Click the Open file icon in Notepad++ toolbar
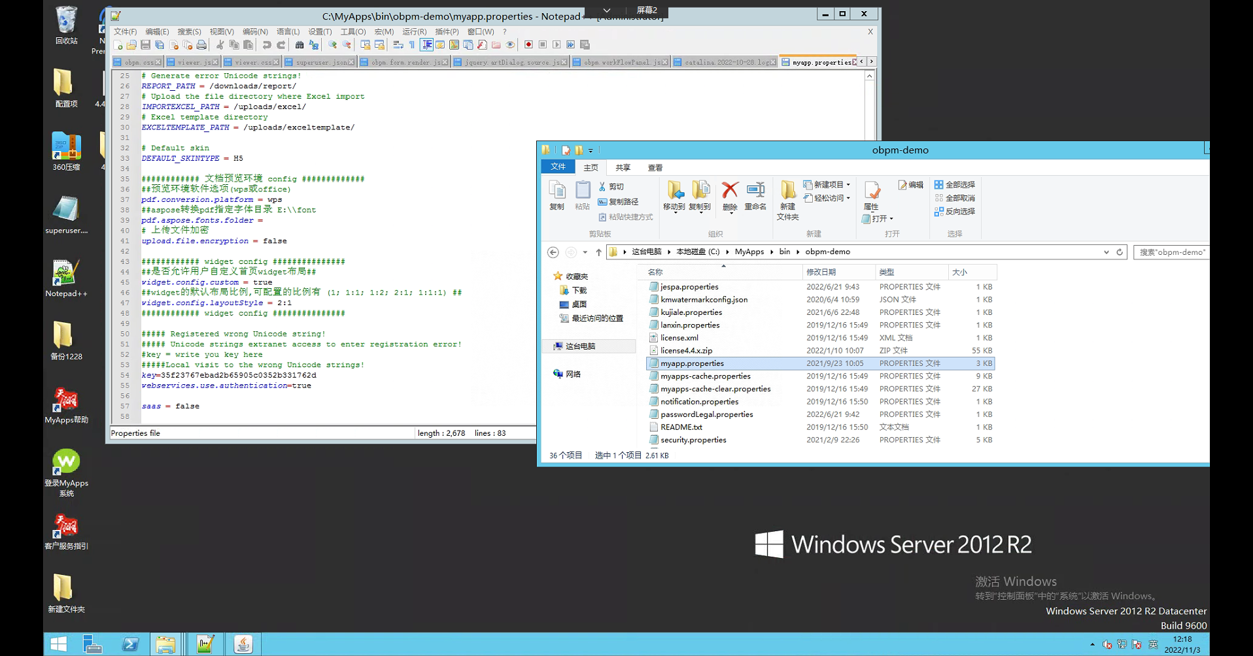This screenshot has width=1253, height=656. 132,45
